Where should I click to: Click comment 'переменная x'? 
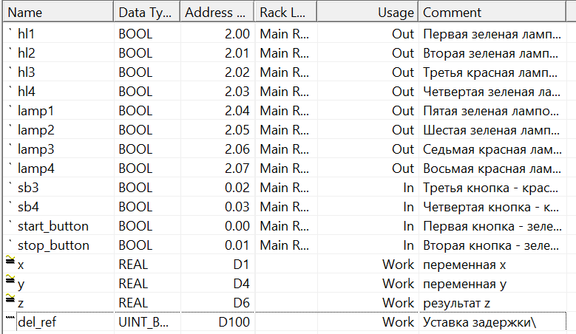tap(464, 265)
